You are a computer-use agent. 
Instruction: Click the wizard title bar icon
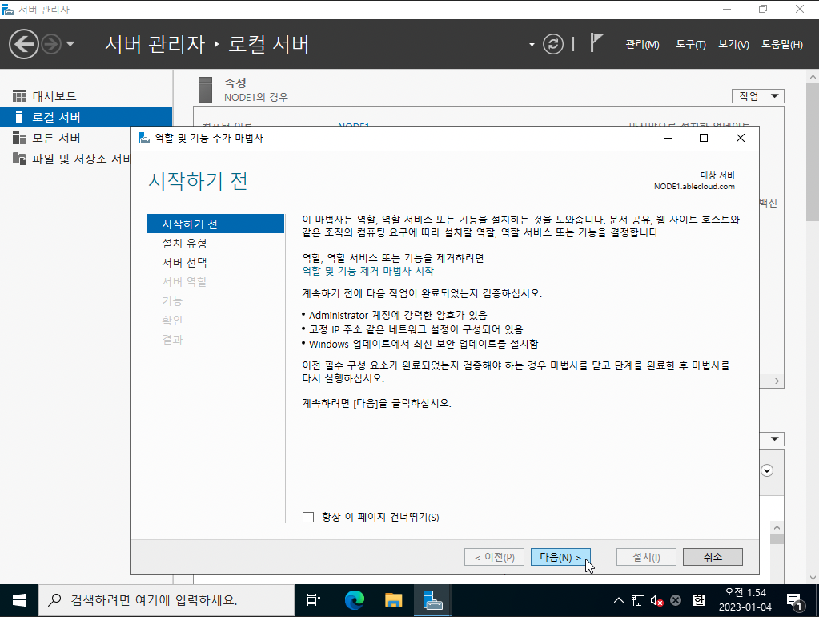(x=143, y=138)
